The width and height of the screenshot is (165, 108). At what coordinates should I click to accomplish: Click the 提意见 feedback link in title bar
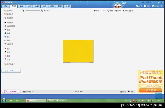tap(148, 2)
